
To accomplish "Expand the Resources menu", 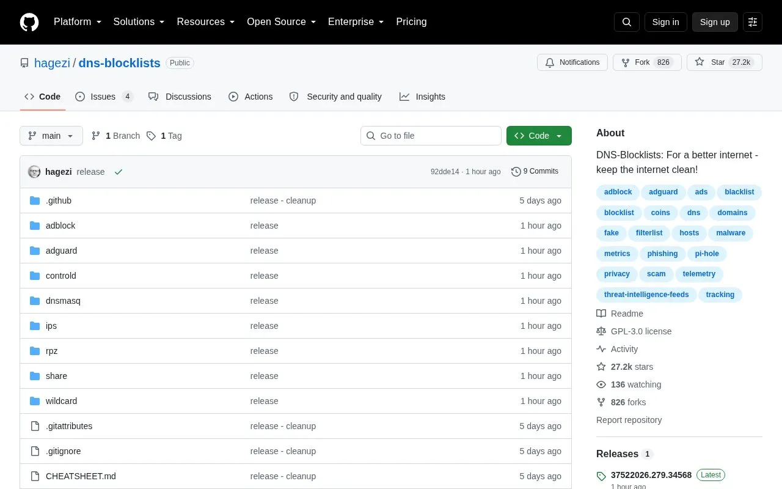I will pos(206,22).
